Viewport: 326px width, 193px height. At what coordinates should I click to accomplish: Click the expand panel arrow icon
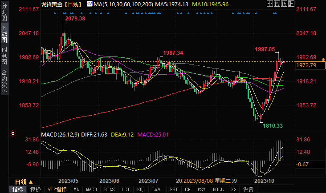pyautogui.click(x=291, y=4)
